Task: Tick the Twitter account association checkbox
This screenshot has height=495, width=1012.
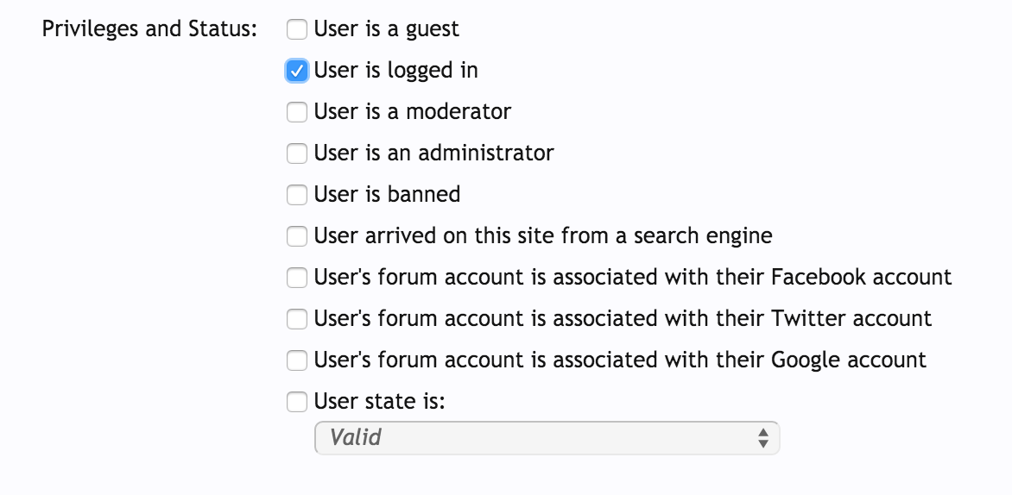Action: [297, 318]
